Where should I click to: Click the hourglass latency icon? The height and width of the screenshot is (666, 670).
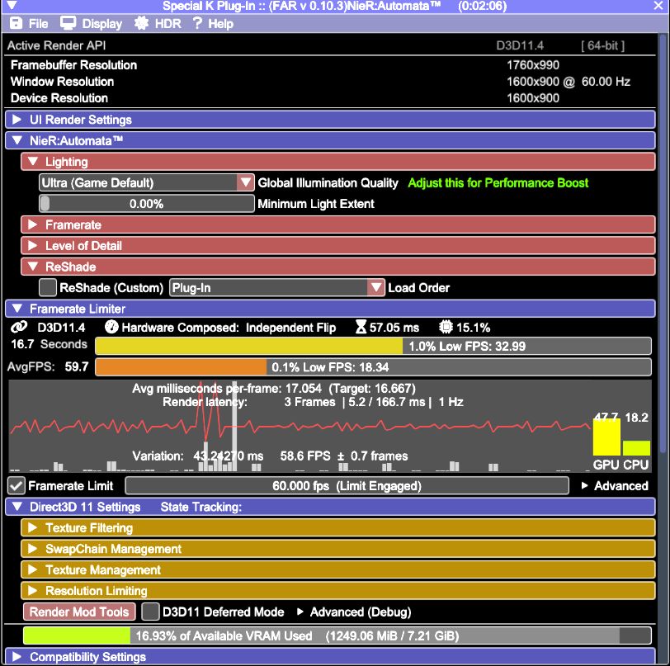(361, 327)
